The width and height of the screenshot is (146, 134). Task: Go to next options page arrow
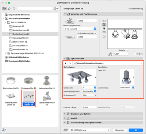[x=70, y=63]
